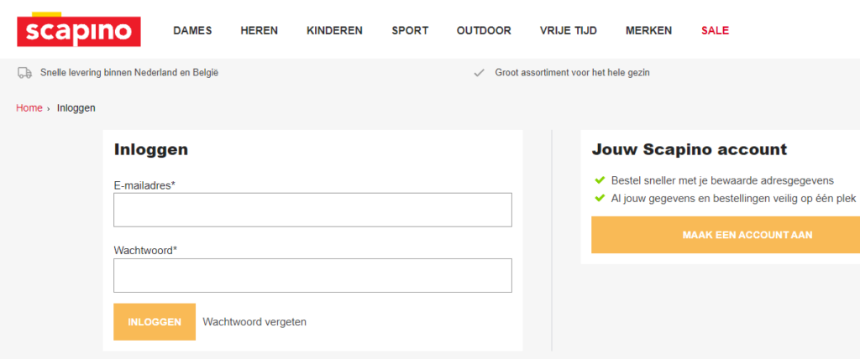860x359 pixels.
Task: Open the Outdoor menu
Action: pyautogui.click(x=484, y=31)
